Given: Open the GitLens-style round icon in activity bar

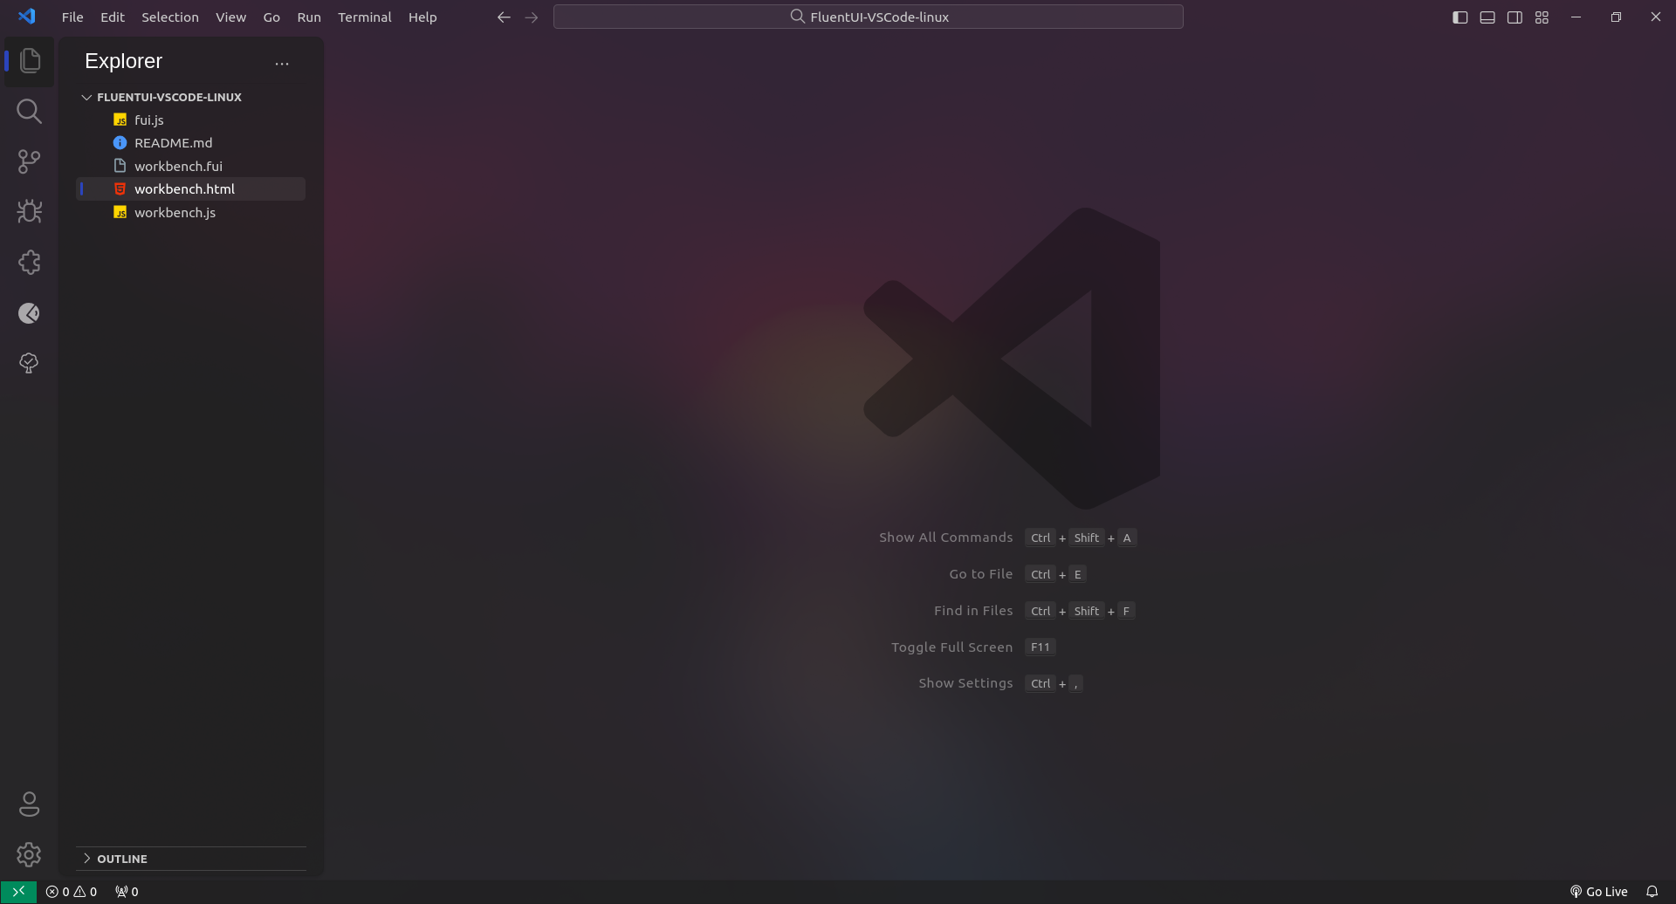Looking at the screenshot, I should pyautogui.click(x=30, y=312).
